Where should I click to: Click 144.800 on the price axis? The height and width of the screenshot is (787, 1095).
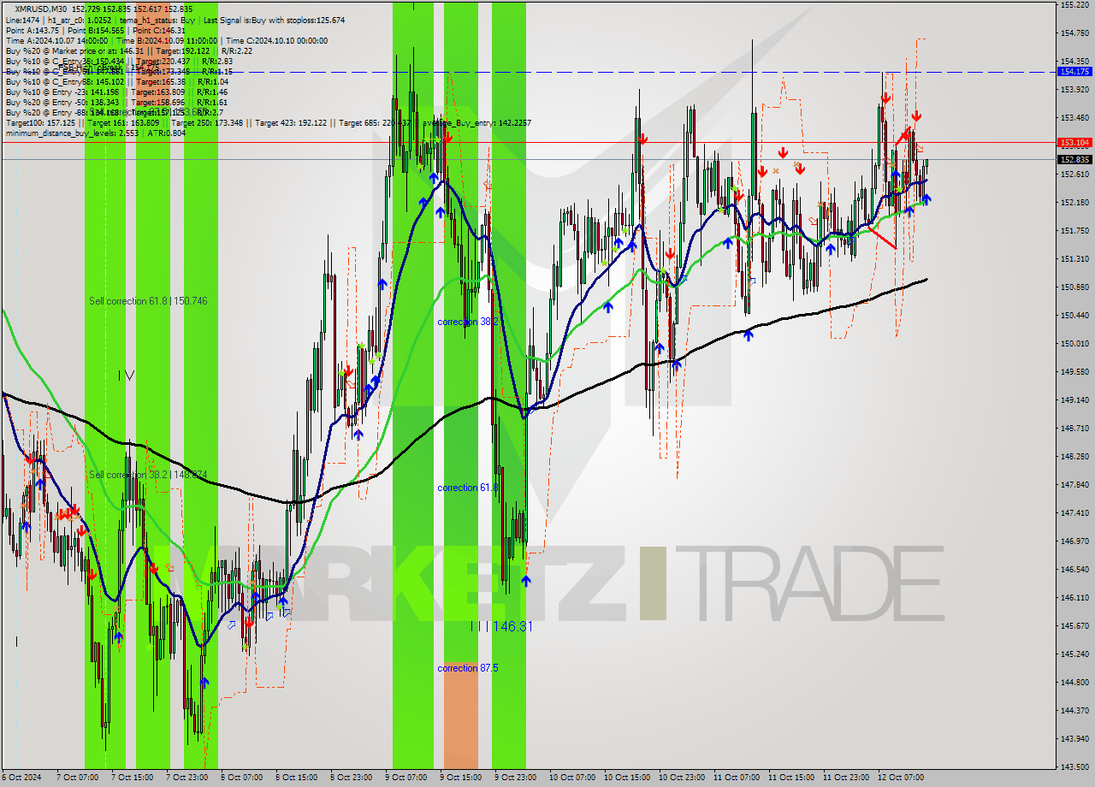[x=1074, y=682]
